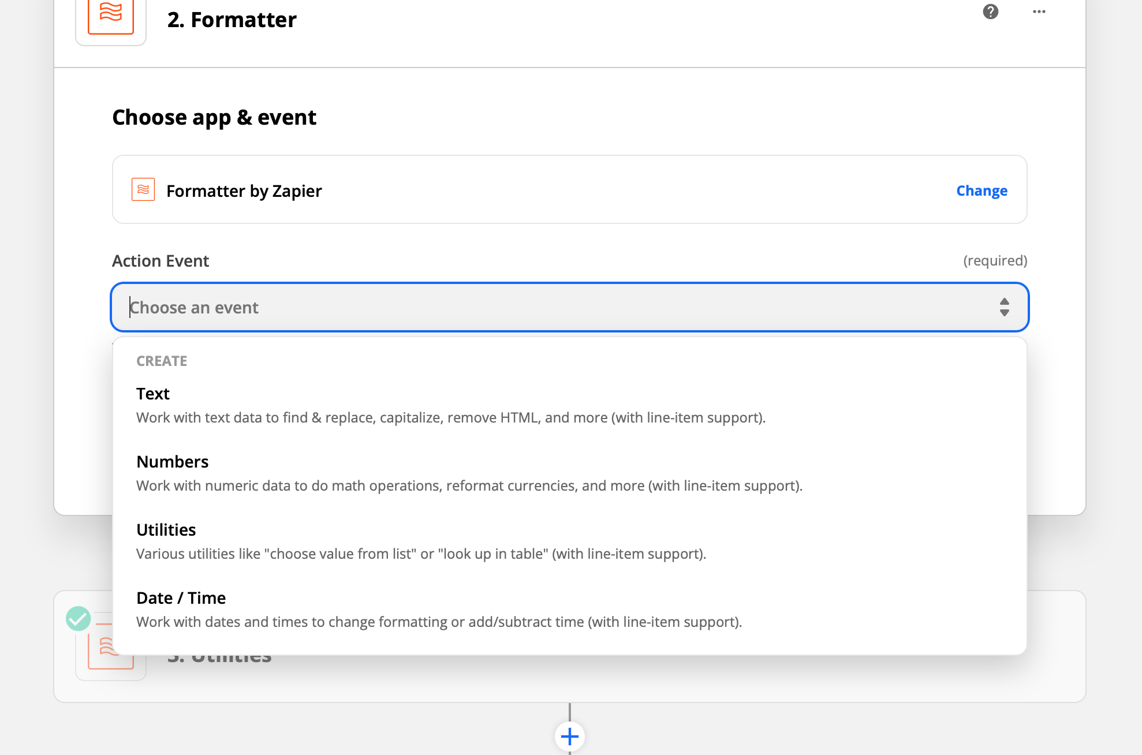
Task: Click the 2. Formatter step title
Action: [x=232, y=20]
